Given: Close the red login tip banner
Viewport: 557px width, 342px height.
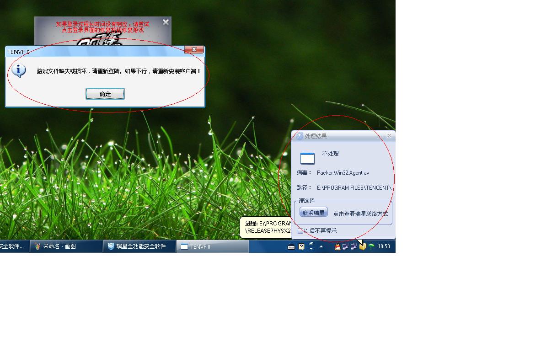Looking at the screenshot, I should [x=166, y=21].
